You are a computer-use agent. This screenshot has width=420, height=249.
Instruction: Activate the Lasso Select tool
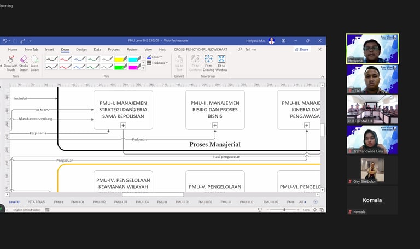[34, 63]
